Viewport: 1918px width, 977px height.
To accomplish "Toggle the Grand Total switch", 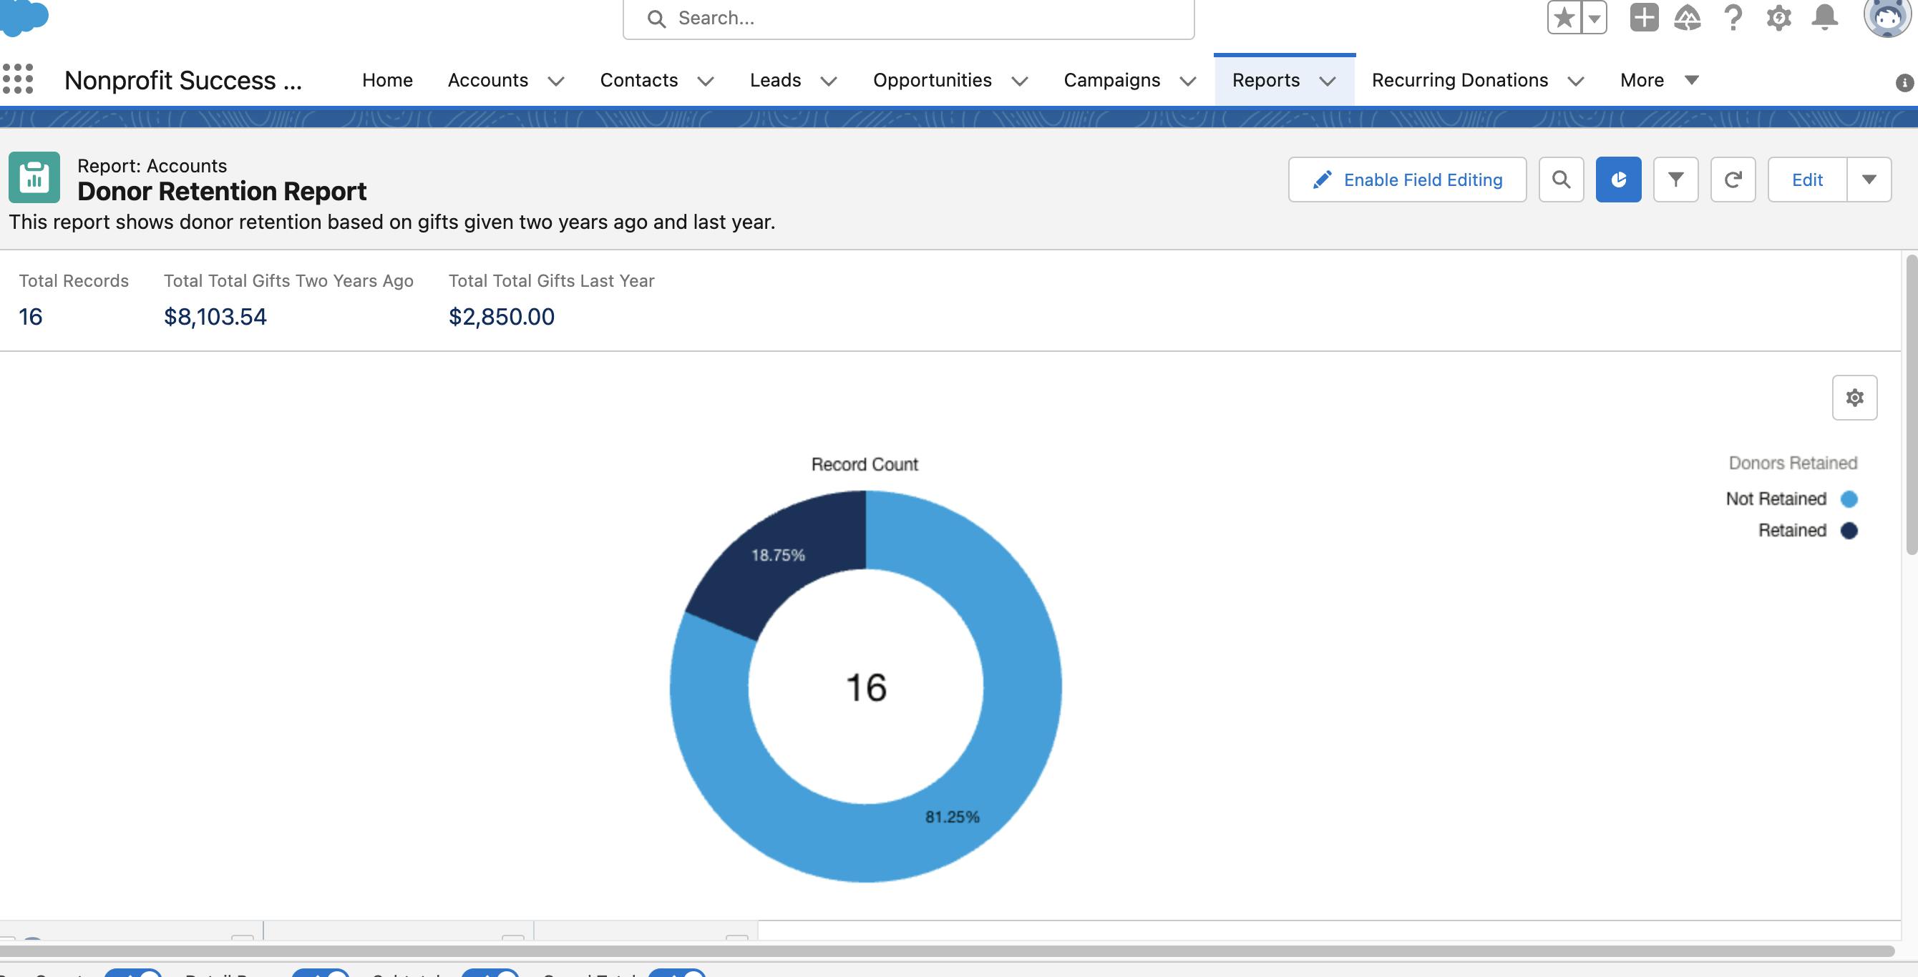I will [676, 973].
